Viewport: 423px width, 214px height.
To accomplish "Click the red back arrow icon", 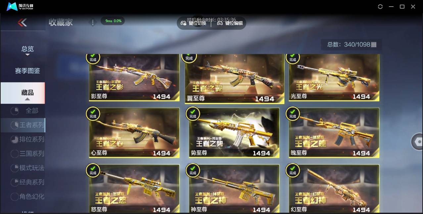I will (x=22, y=22).
